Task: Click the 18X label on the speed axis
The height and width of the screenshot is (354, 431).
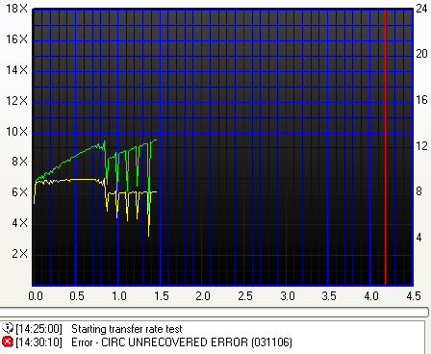Action: (17, 9)
